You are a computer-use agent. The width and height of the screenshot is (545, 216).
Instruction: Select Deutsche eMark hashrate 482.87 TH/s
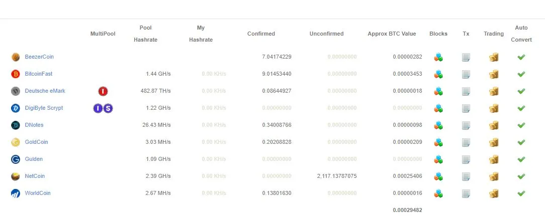point(155,91)
